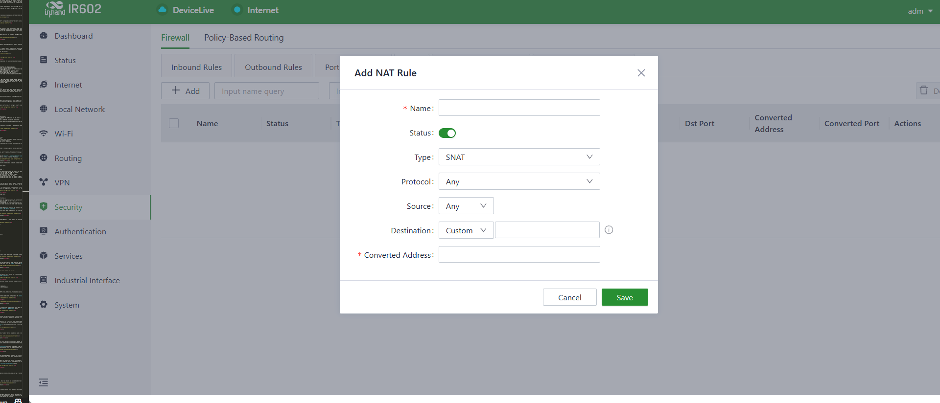Click the Wi-Fi signal icon
This screenshot has width=940, height=403.
pos(44,134)
